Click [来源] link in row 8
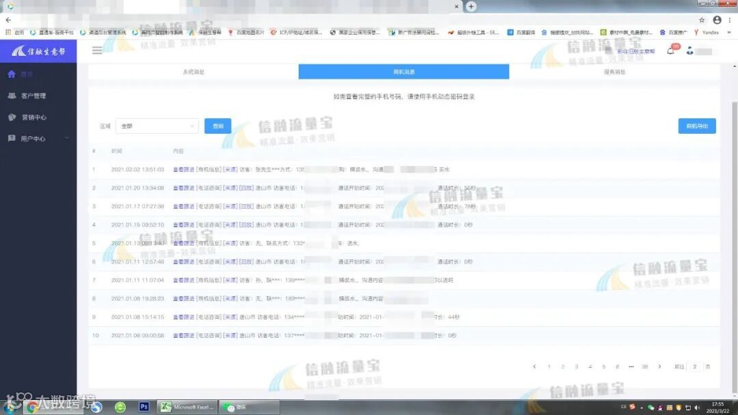 pyautogui.click(x=230, y=298)
